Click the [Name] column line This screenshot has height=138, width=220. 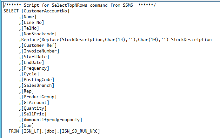coord(29,17)
